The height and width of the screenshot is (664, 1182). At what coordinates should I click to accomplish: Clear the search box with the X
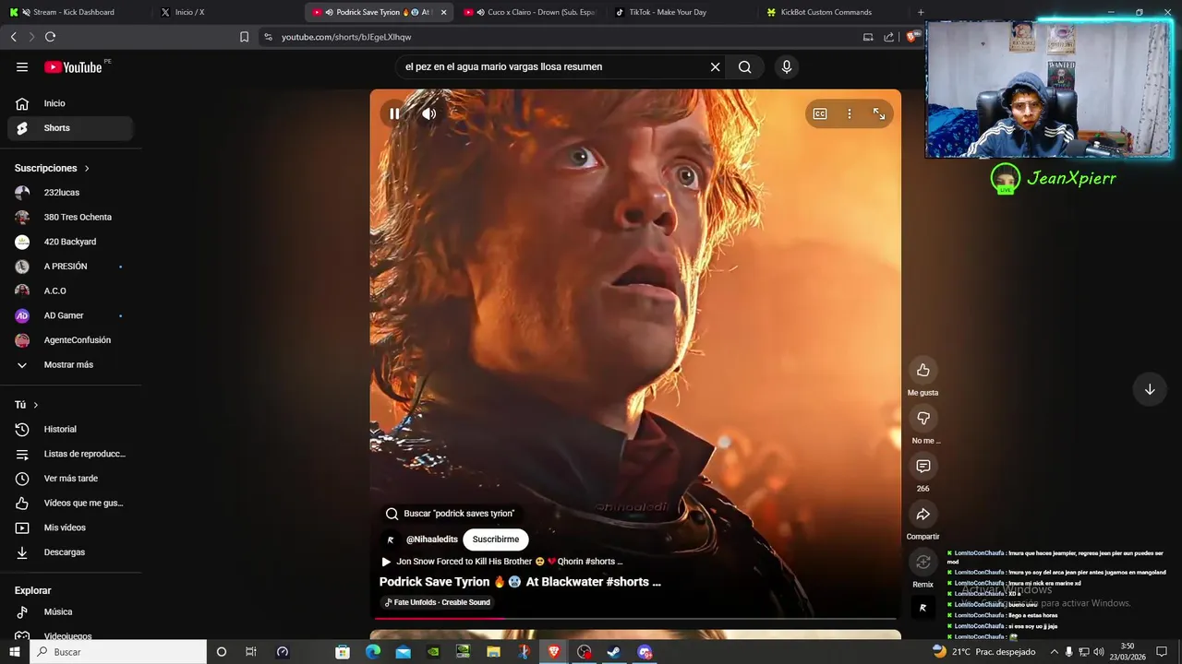(715, 66)
